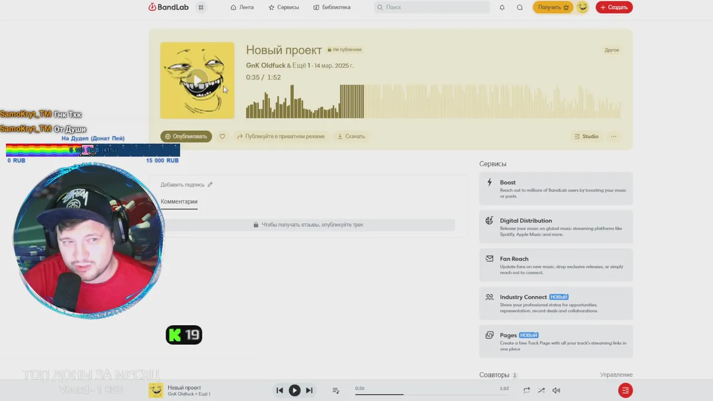Download track via Скачать

click(x=351, y=136)
